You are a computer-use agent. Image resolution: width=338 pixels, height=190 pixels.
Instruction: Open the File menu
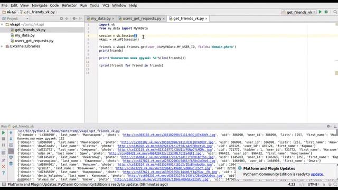click(4, 5)
